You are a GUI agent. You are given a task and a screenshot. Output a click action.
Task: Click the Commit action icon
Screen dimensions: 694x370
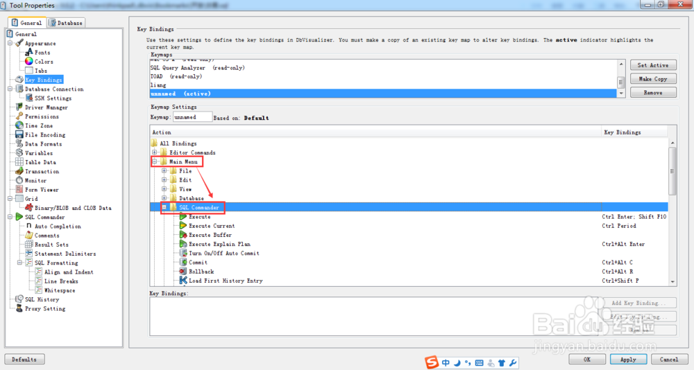[x=183, y=262]
